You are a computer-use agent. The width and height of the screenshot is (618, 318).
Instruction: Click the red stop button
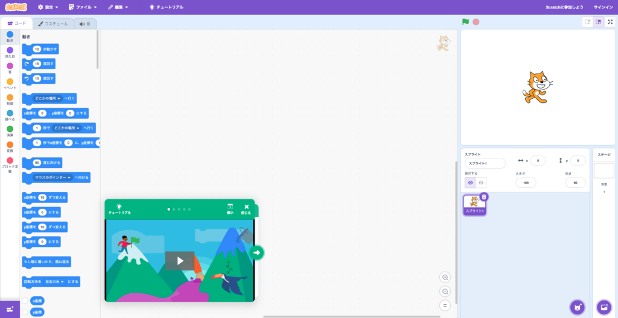(x=476, y=22)
